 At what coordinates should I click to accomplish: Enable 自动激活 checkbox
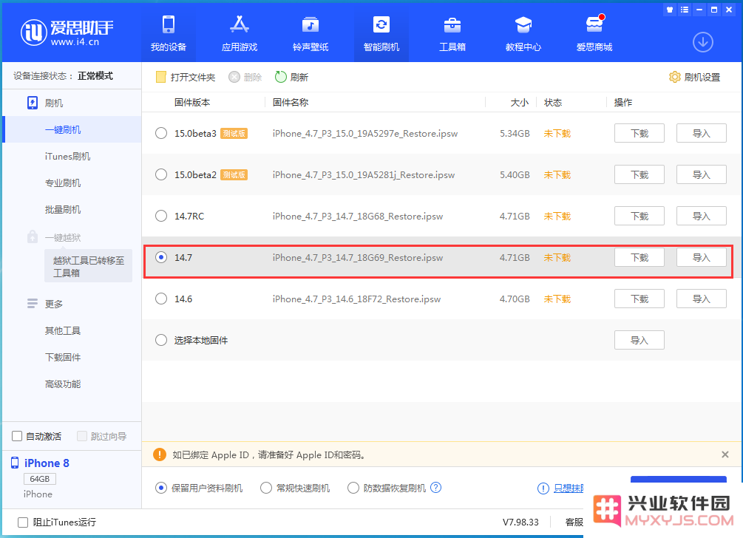[17, 436]
